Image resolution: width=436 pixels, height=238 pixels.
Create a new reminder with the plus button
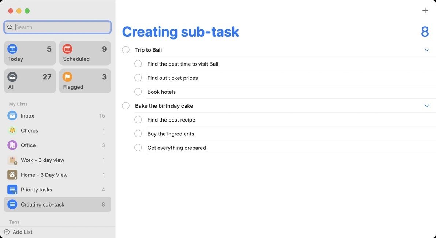point(425,10)
